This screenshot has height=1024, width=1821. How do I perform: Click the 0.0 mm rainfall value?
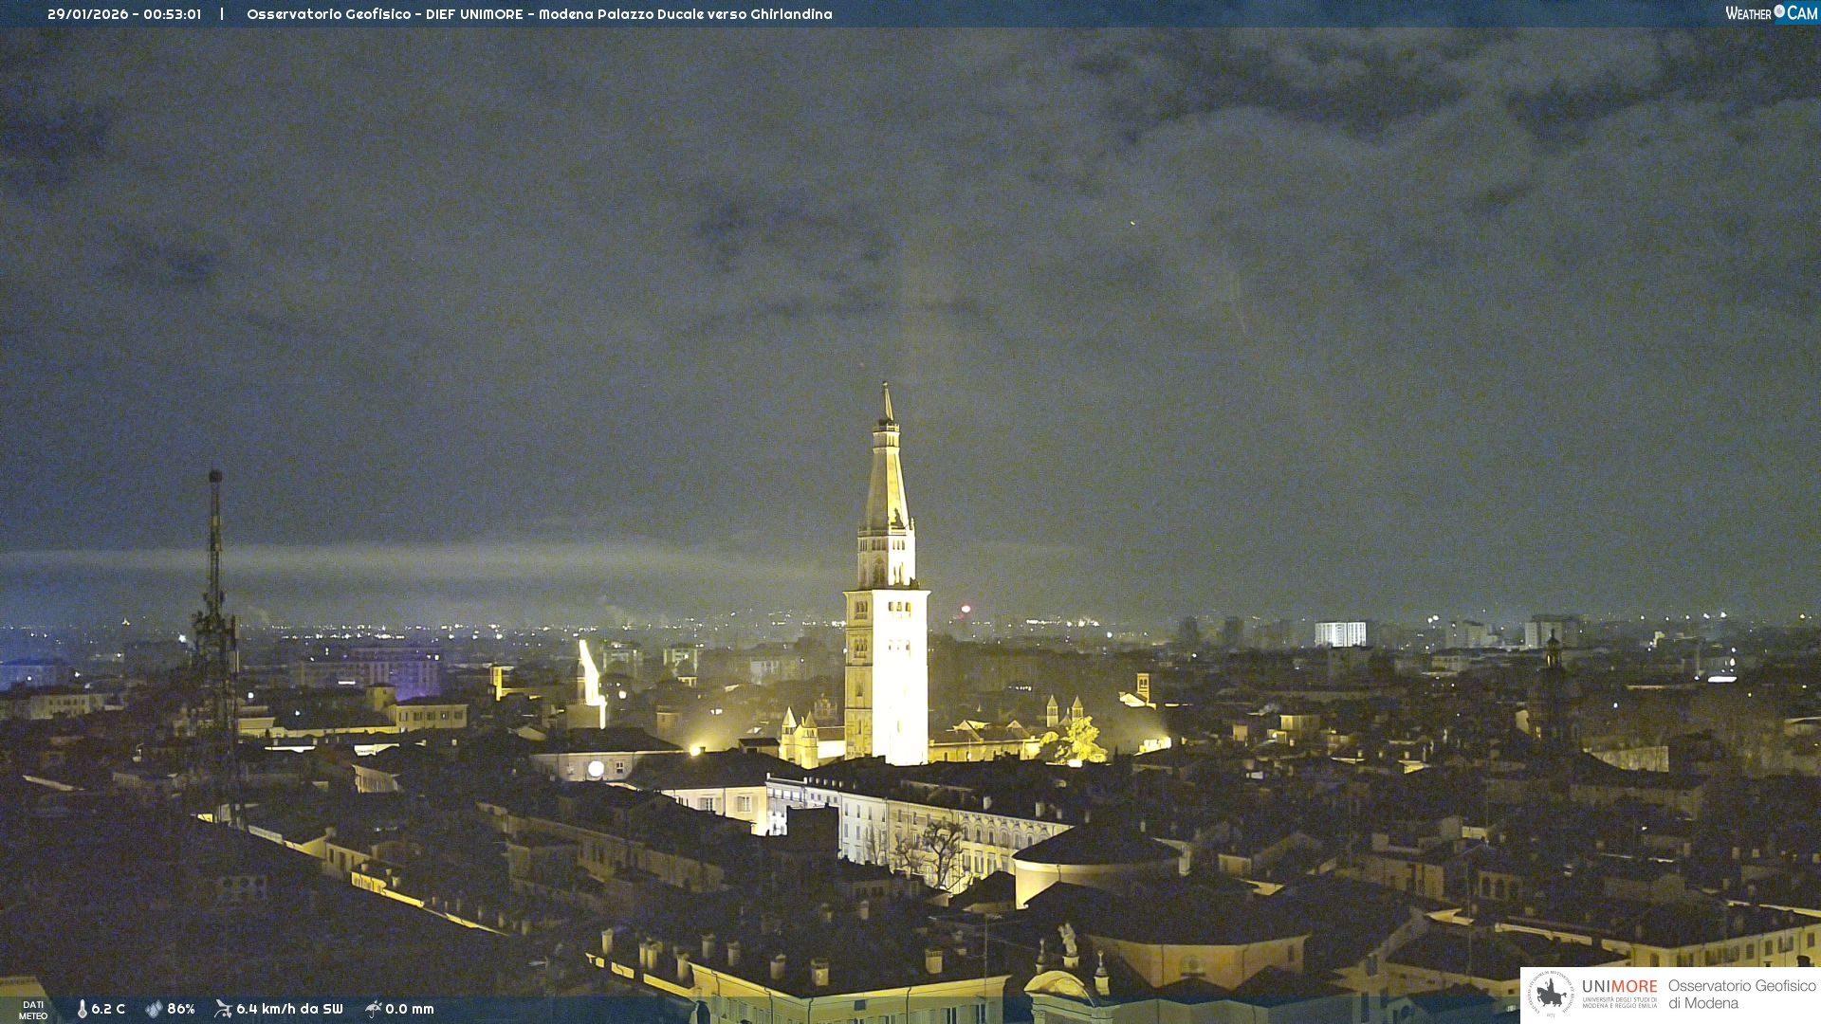(410, 1009)
